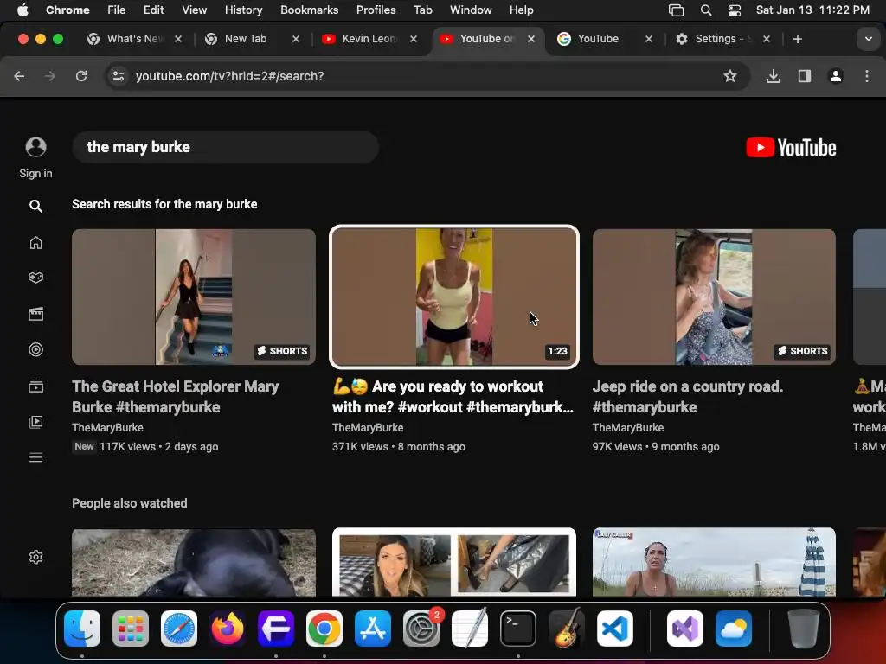Viewport: 886px width, 664px height.
Task: Open Finder from the Dock
Action: (x=82, y=629)
